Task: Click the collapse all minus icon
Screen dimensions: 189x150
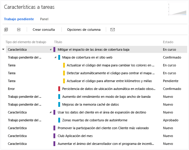Action: tap(19, 30)
